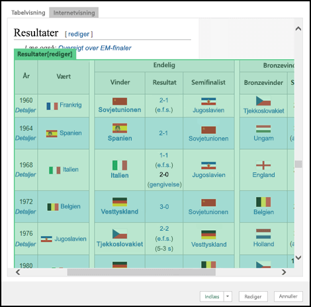Viewport: 311px width, 307px height.
Task: Click the rediger link beside Resultater heading
Action: [x=79, y=34]
